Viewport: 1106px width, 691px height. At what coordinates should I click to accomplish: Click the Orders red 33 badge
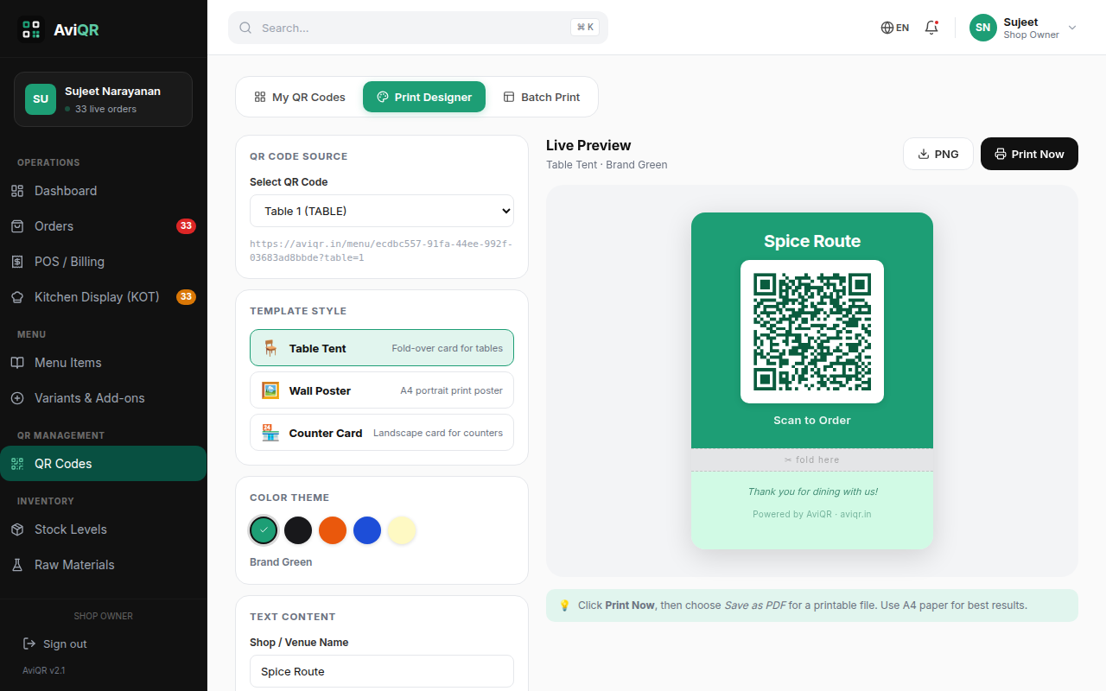[x=186, y=226]
